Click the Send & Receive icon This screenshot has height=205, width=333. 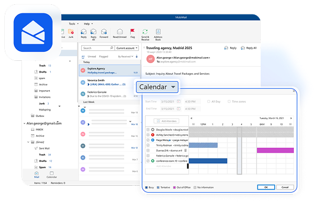[145, 32]
